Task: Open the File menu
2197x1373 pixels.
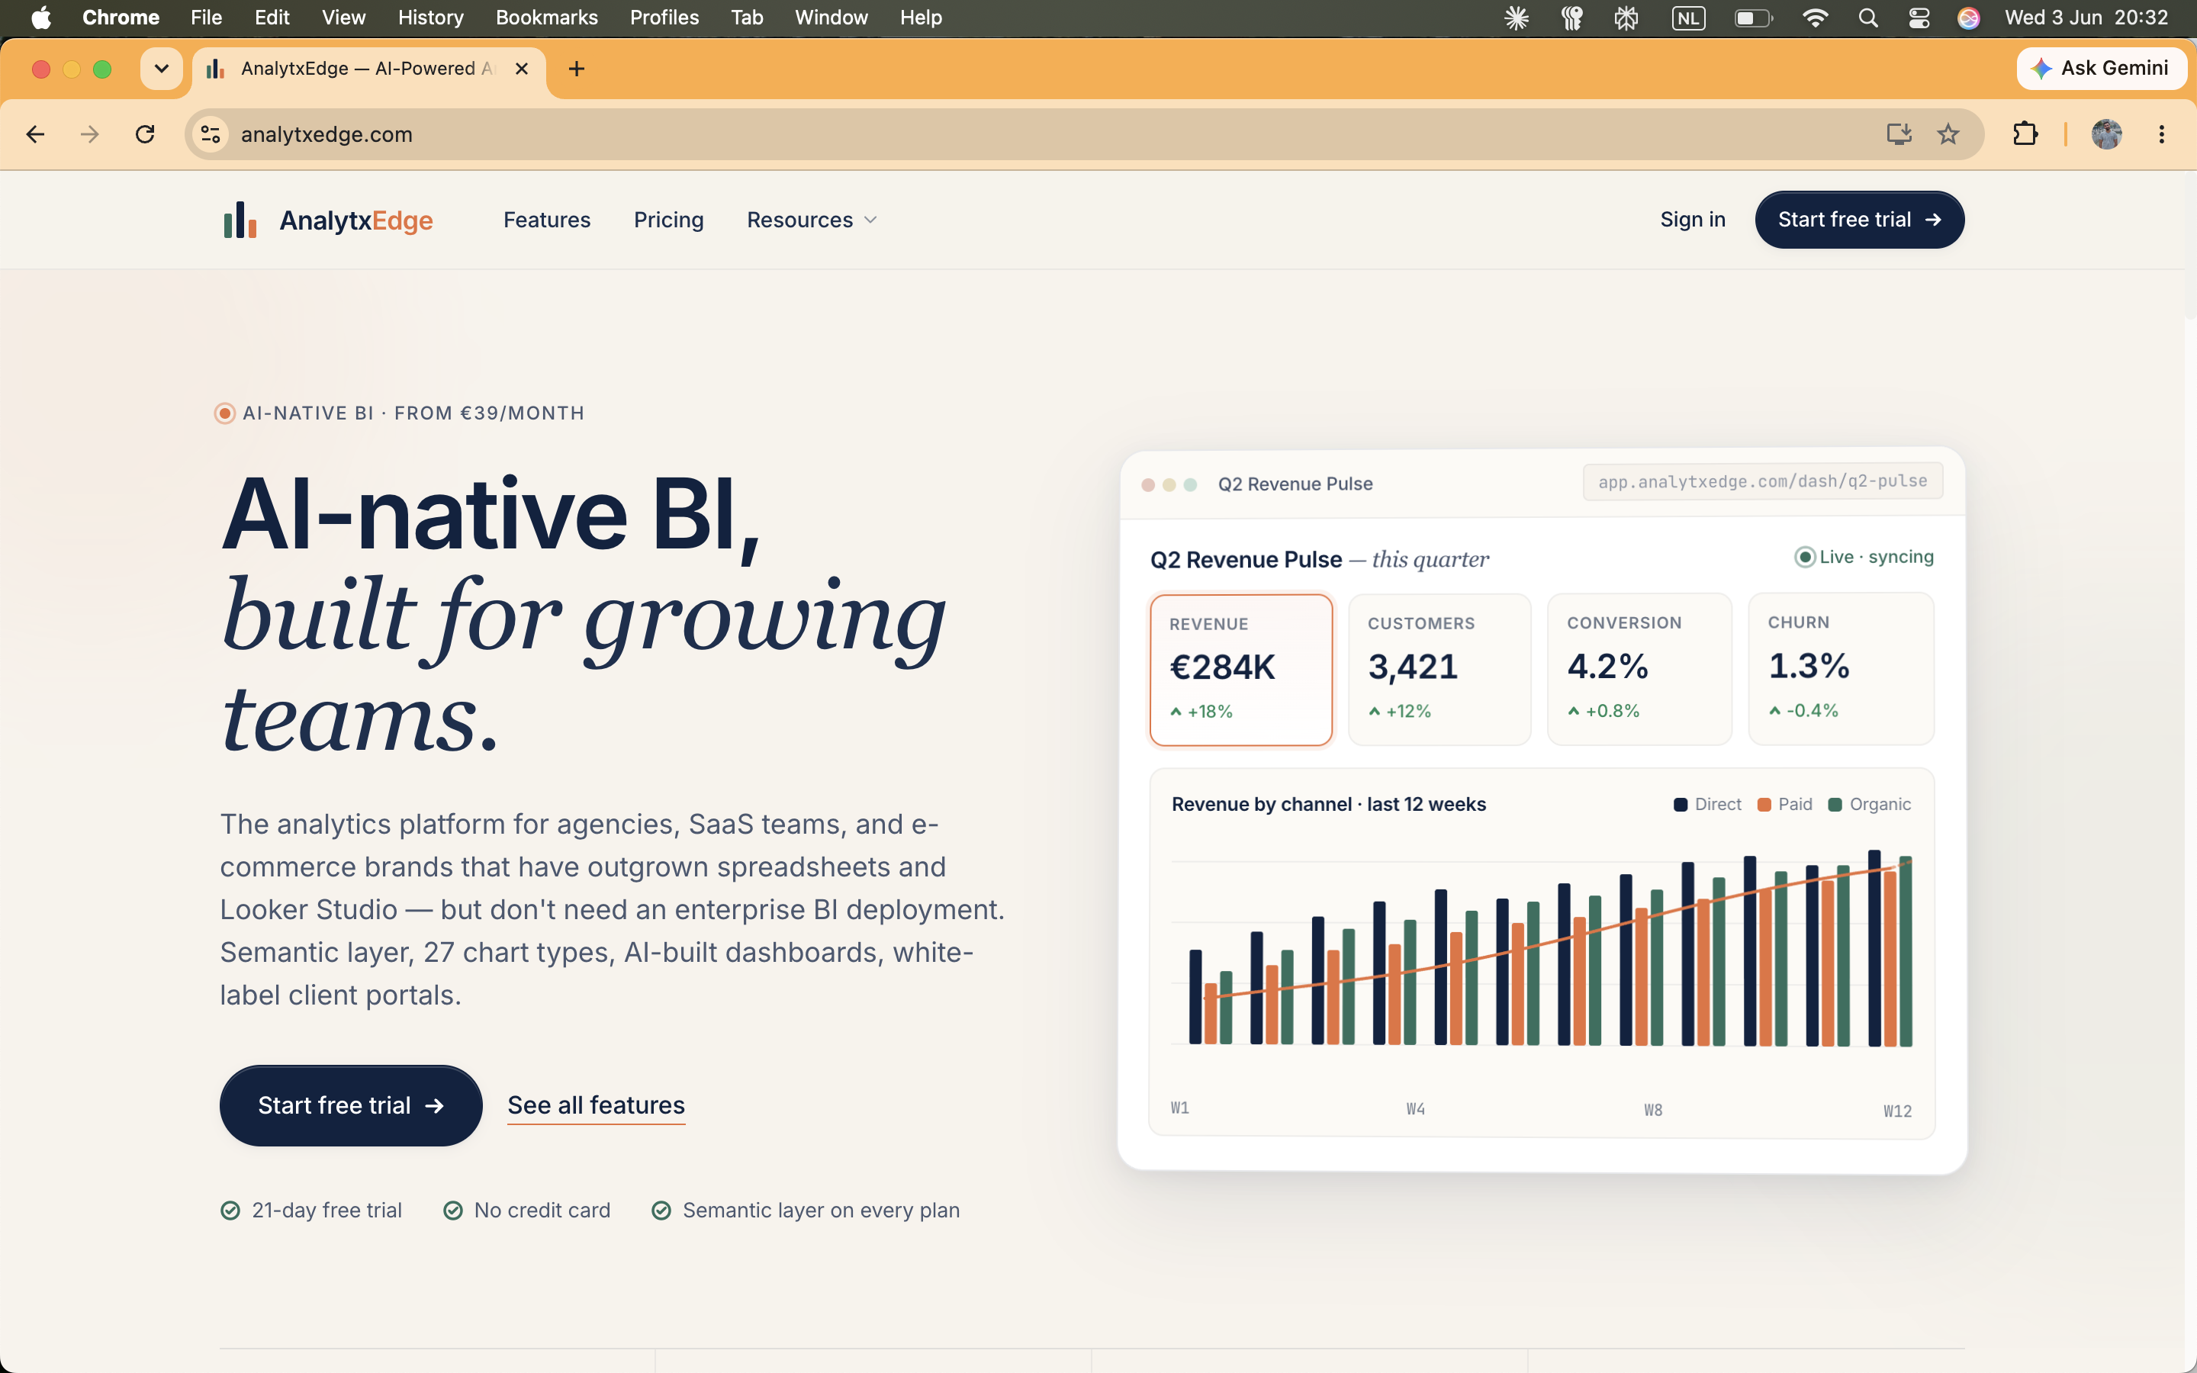Action: click(206, 18)
